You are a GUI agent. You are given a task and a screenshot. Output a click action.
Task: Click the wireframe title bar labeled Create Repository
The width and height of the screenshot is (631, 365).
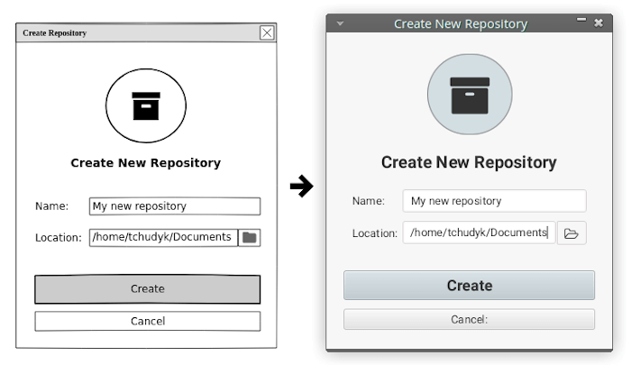[x=135, y=32]
